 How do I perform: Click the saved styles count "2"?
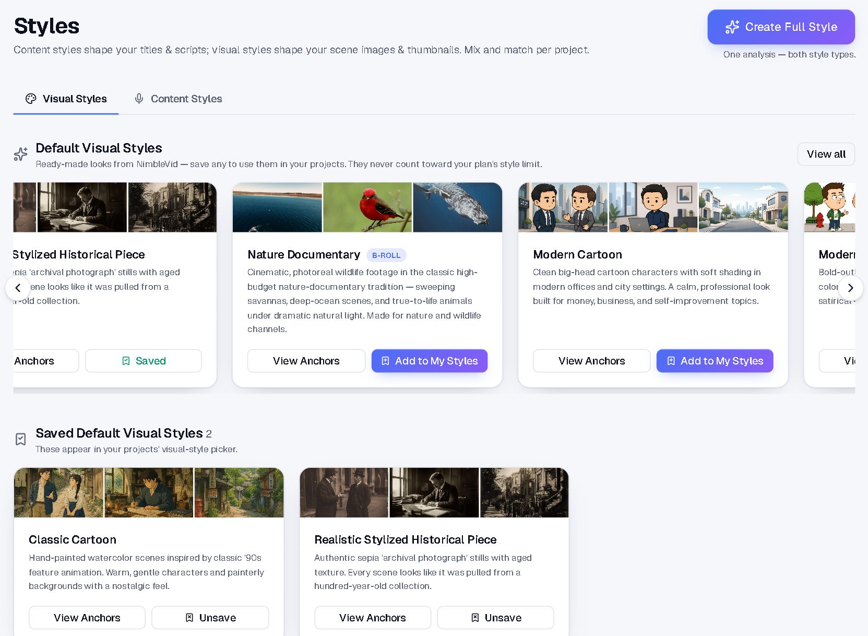tap(209, 434)
